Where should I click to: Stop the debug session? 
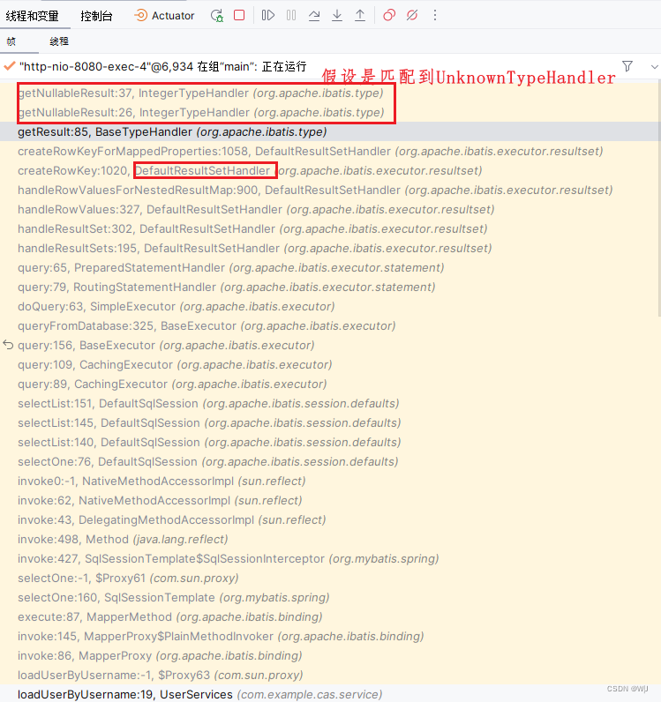click(x=239, y=15)
